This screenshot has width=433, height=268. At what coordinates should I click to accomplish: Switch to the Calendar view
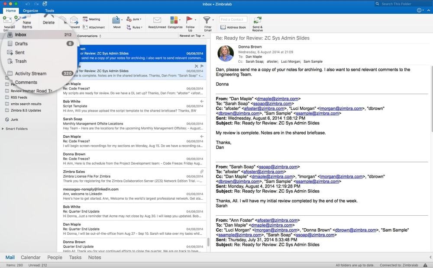(31, 257)
